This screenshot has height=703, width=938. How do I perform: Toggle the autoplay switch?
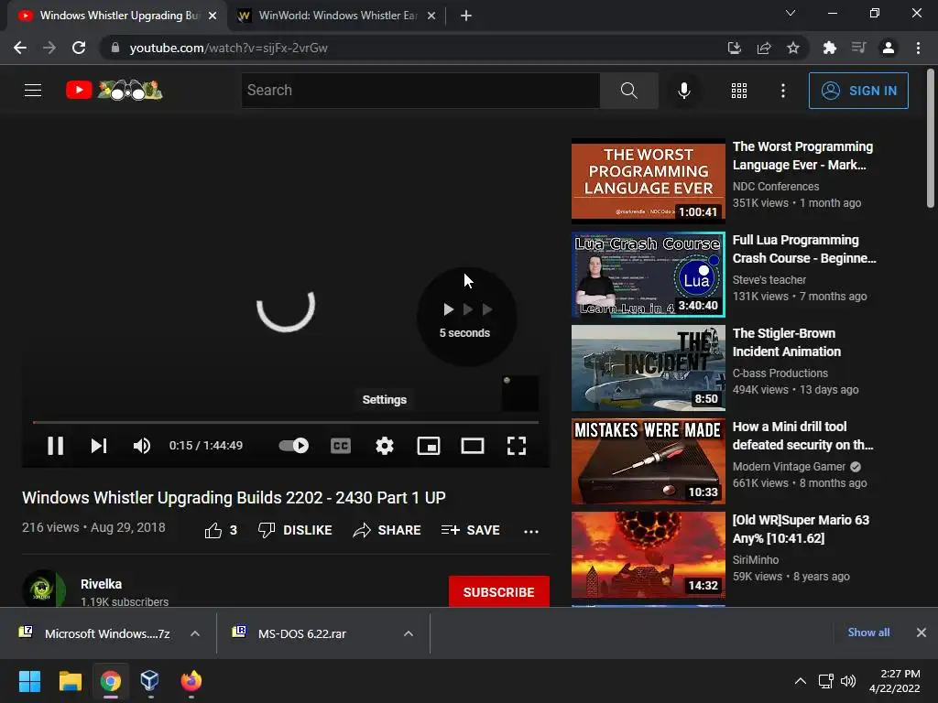294,446
